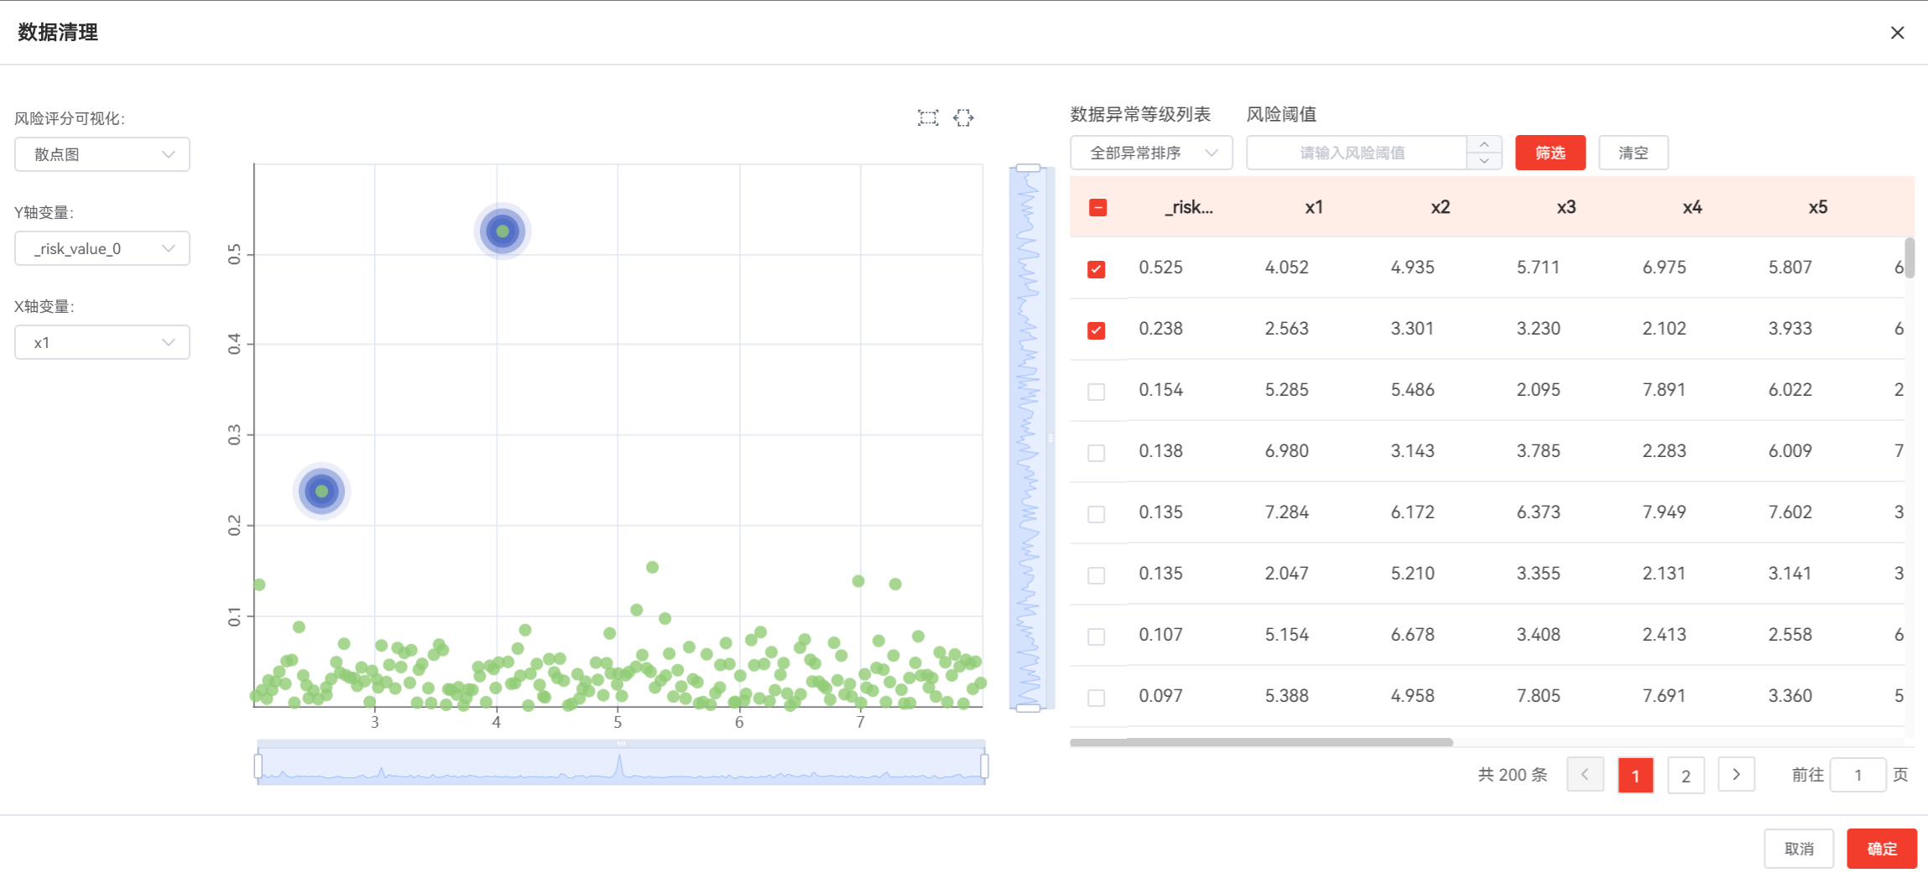1928x878 pixels.
Task: Check the row with risk 0.097
Action: tap(1096, 697)
